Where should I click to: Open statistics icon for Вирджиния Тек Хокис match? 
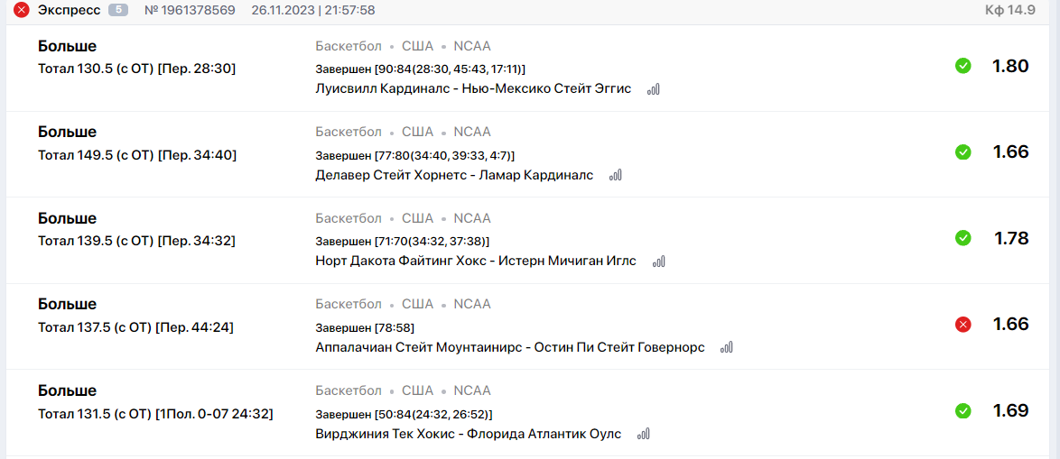coord(643,434)
